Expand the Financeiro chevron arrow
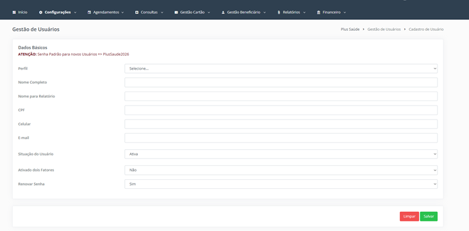469x231 pixels. (345, 13)
